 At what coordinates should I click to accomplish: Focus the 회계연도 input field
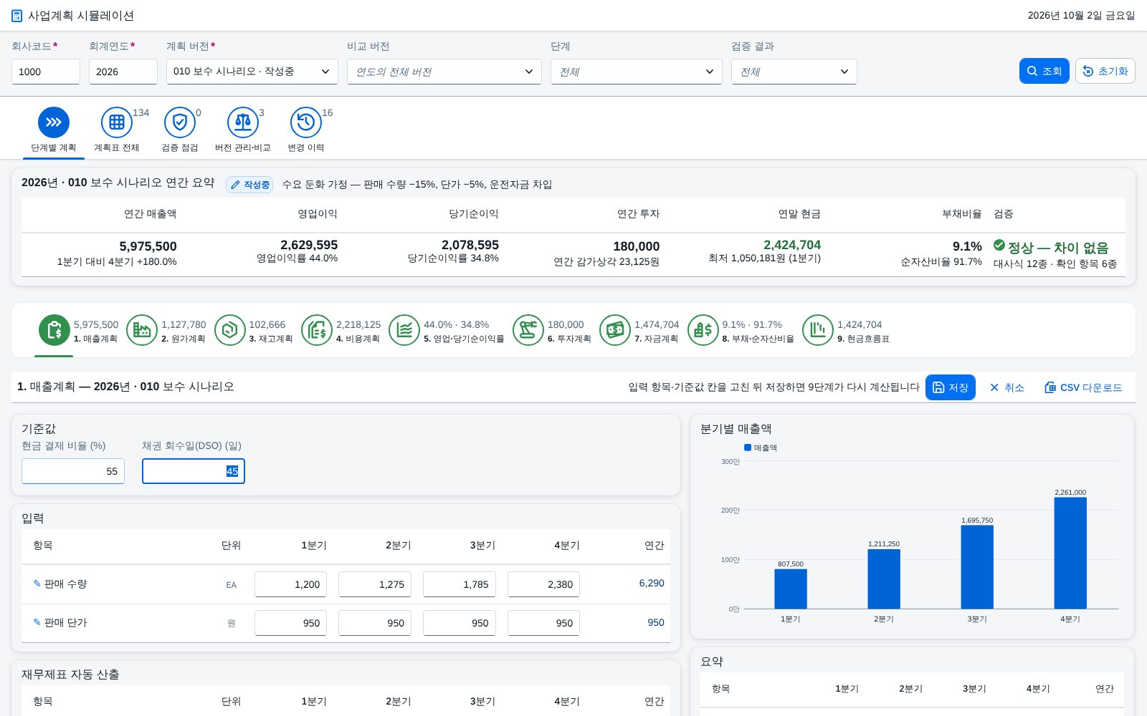[123, 72]
